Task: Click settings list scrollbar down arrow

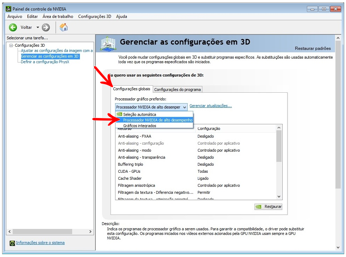Action: point(279,197)
